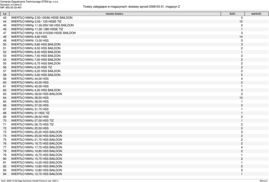Image resolution: width=269 pixels, height=182 pixels.
Task: Select row 'WIERTŁO NWKc 14,25 HSS BAILDON'
Action: 134,162
